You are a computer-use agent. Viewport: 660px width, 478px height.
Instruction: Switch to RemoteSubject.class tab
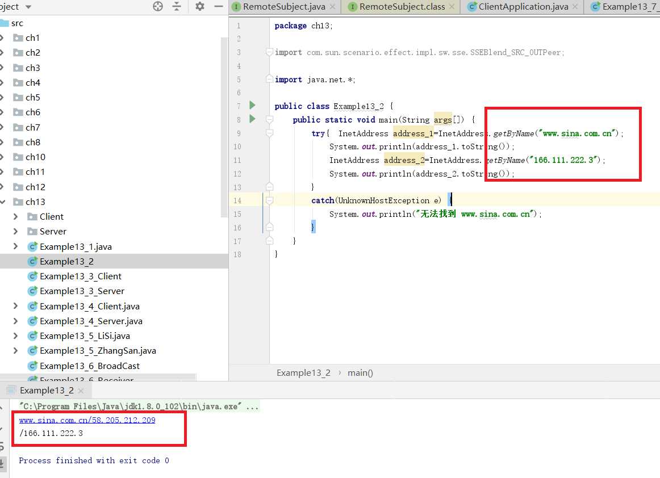(x=401, y=7)
